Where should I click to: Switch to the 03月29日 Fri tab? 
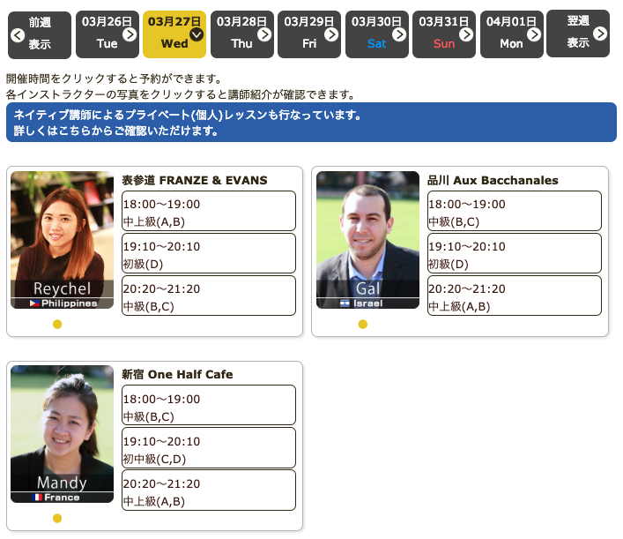pyautogui.click(x=309, y=34)
